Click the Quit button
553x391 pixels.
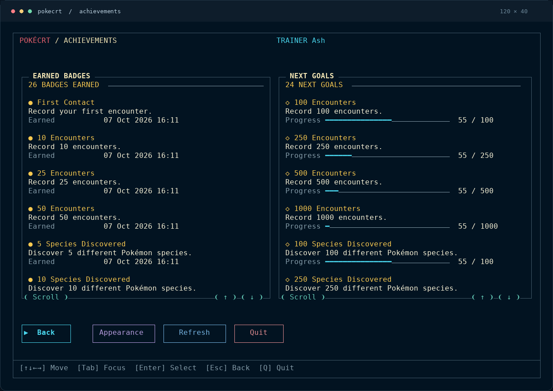click(x=259, y=333)
